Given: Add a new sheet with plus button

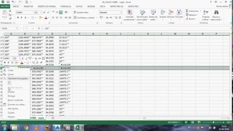Looking at the screenshot, I should pos(53,118).
